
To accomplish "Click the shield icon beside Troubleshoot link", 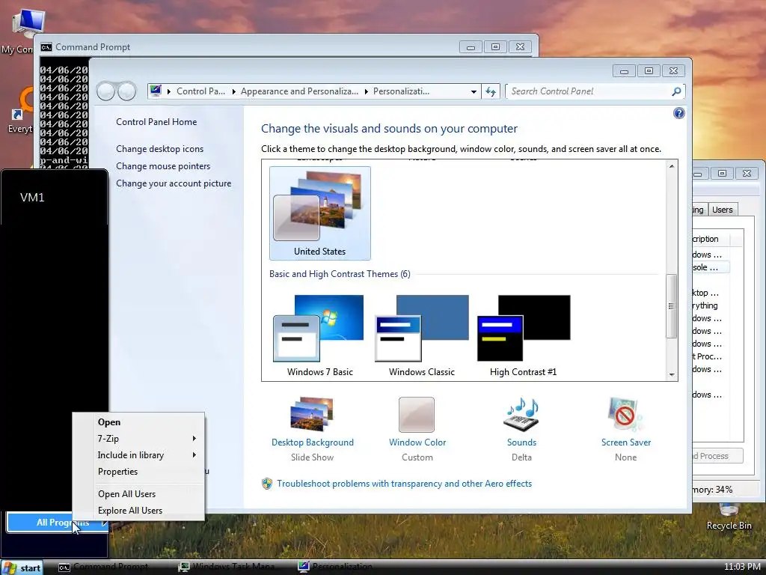I will 267,484.
